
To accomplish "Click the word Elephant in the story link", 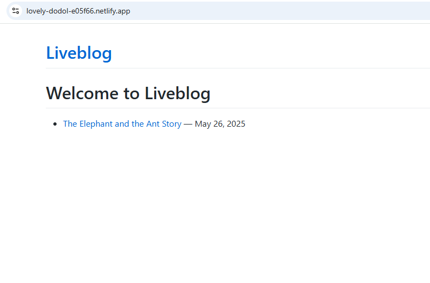I will point(96,123).
